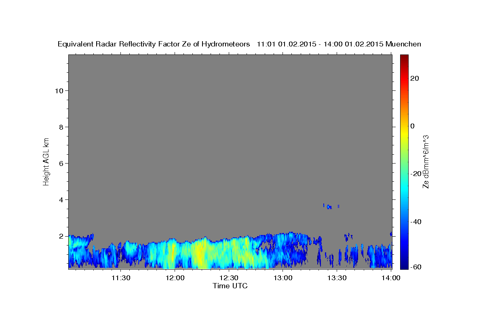This screenshot has height=323, width=485.
Task: Click the 14:00 time tick label
Action: (x=391, y=278)
